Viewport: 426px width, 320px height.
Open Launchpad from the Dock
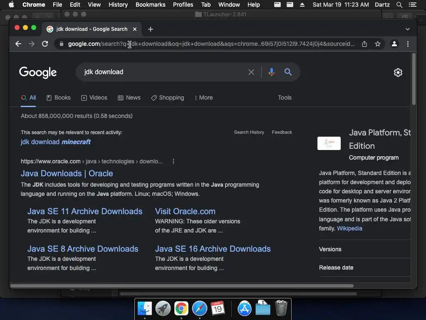(163, 309)
